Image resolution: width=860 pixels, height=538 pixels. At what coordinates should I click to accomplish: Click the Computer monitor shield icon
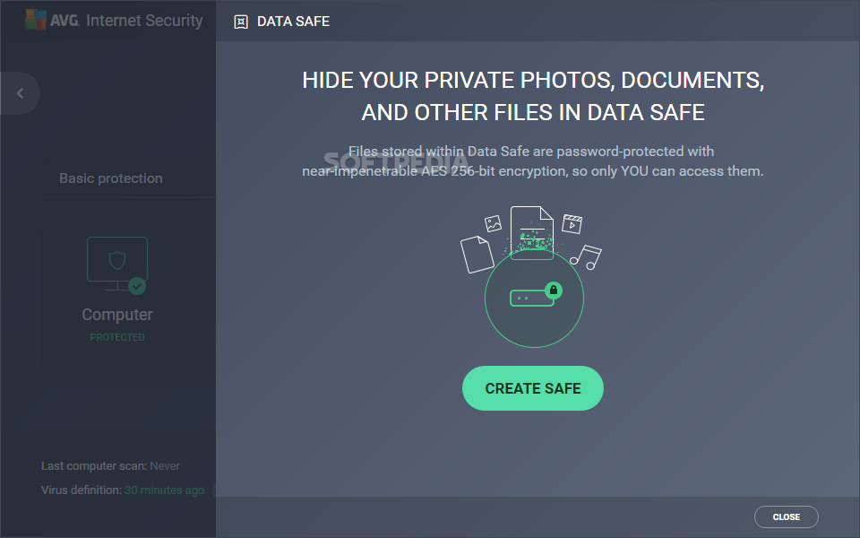pos(116,264)
